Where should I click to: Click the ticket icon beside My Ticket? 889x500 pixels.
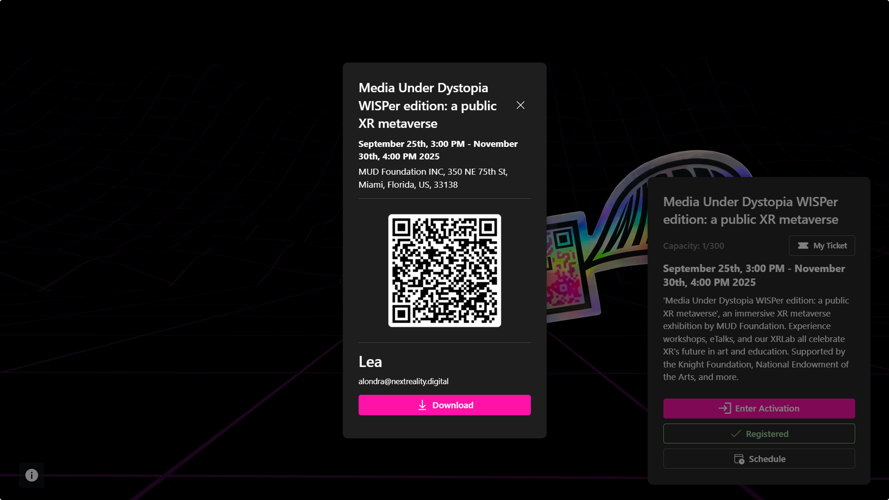click(803, 246)
